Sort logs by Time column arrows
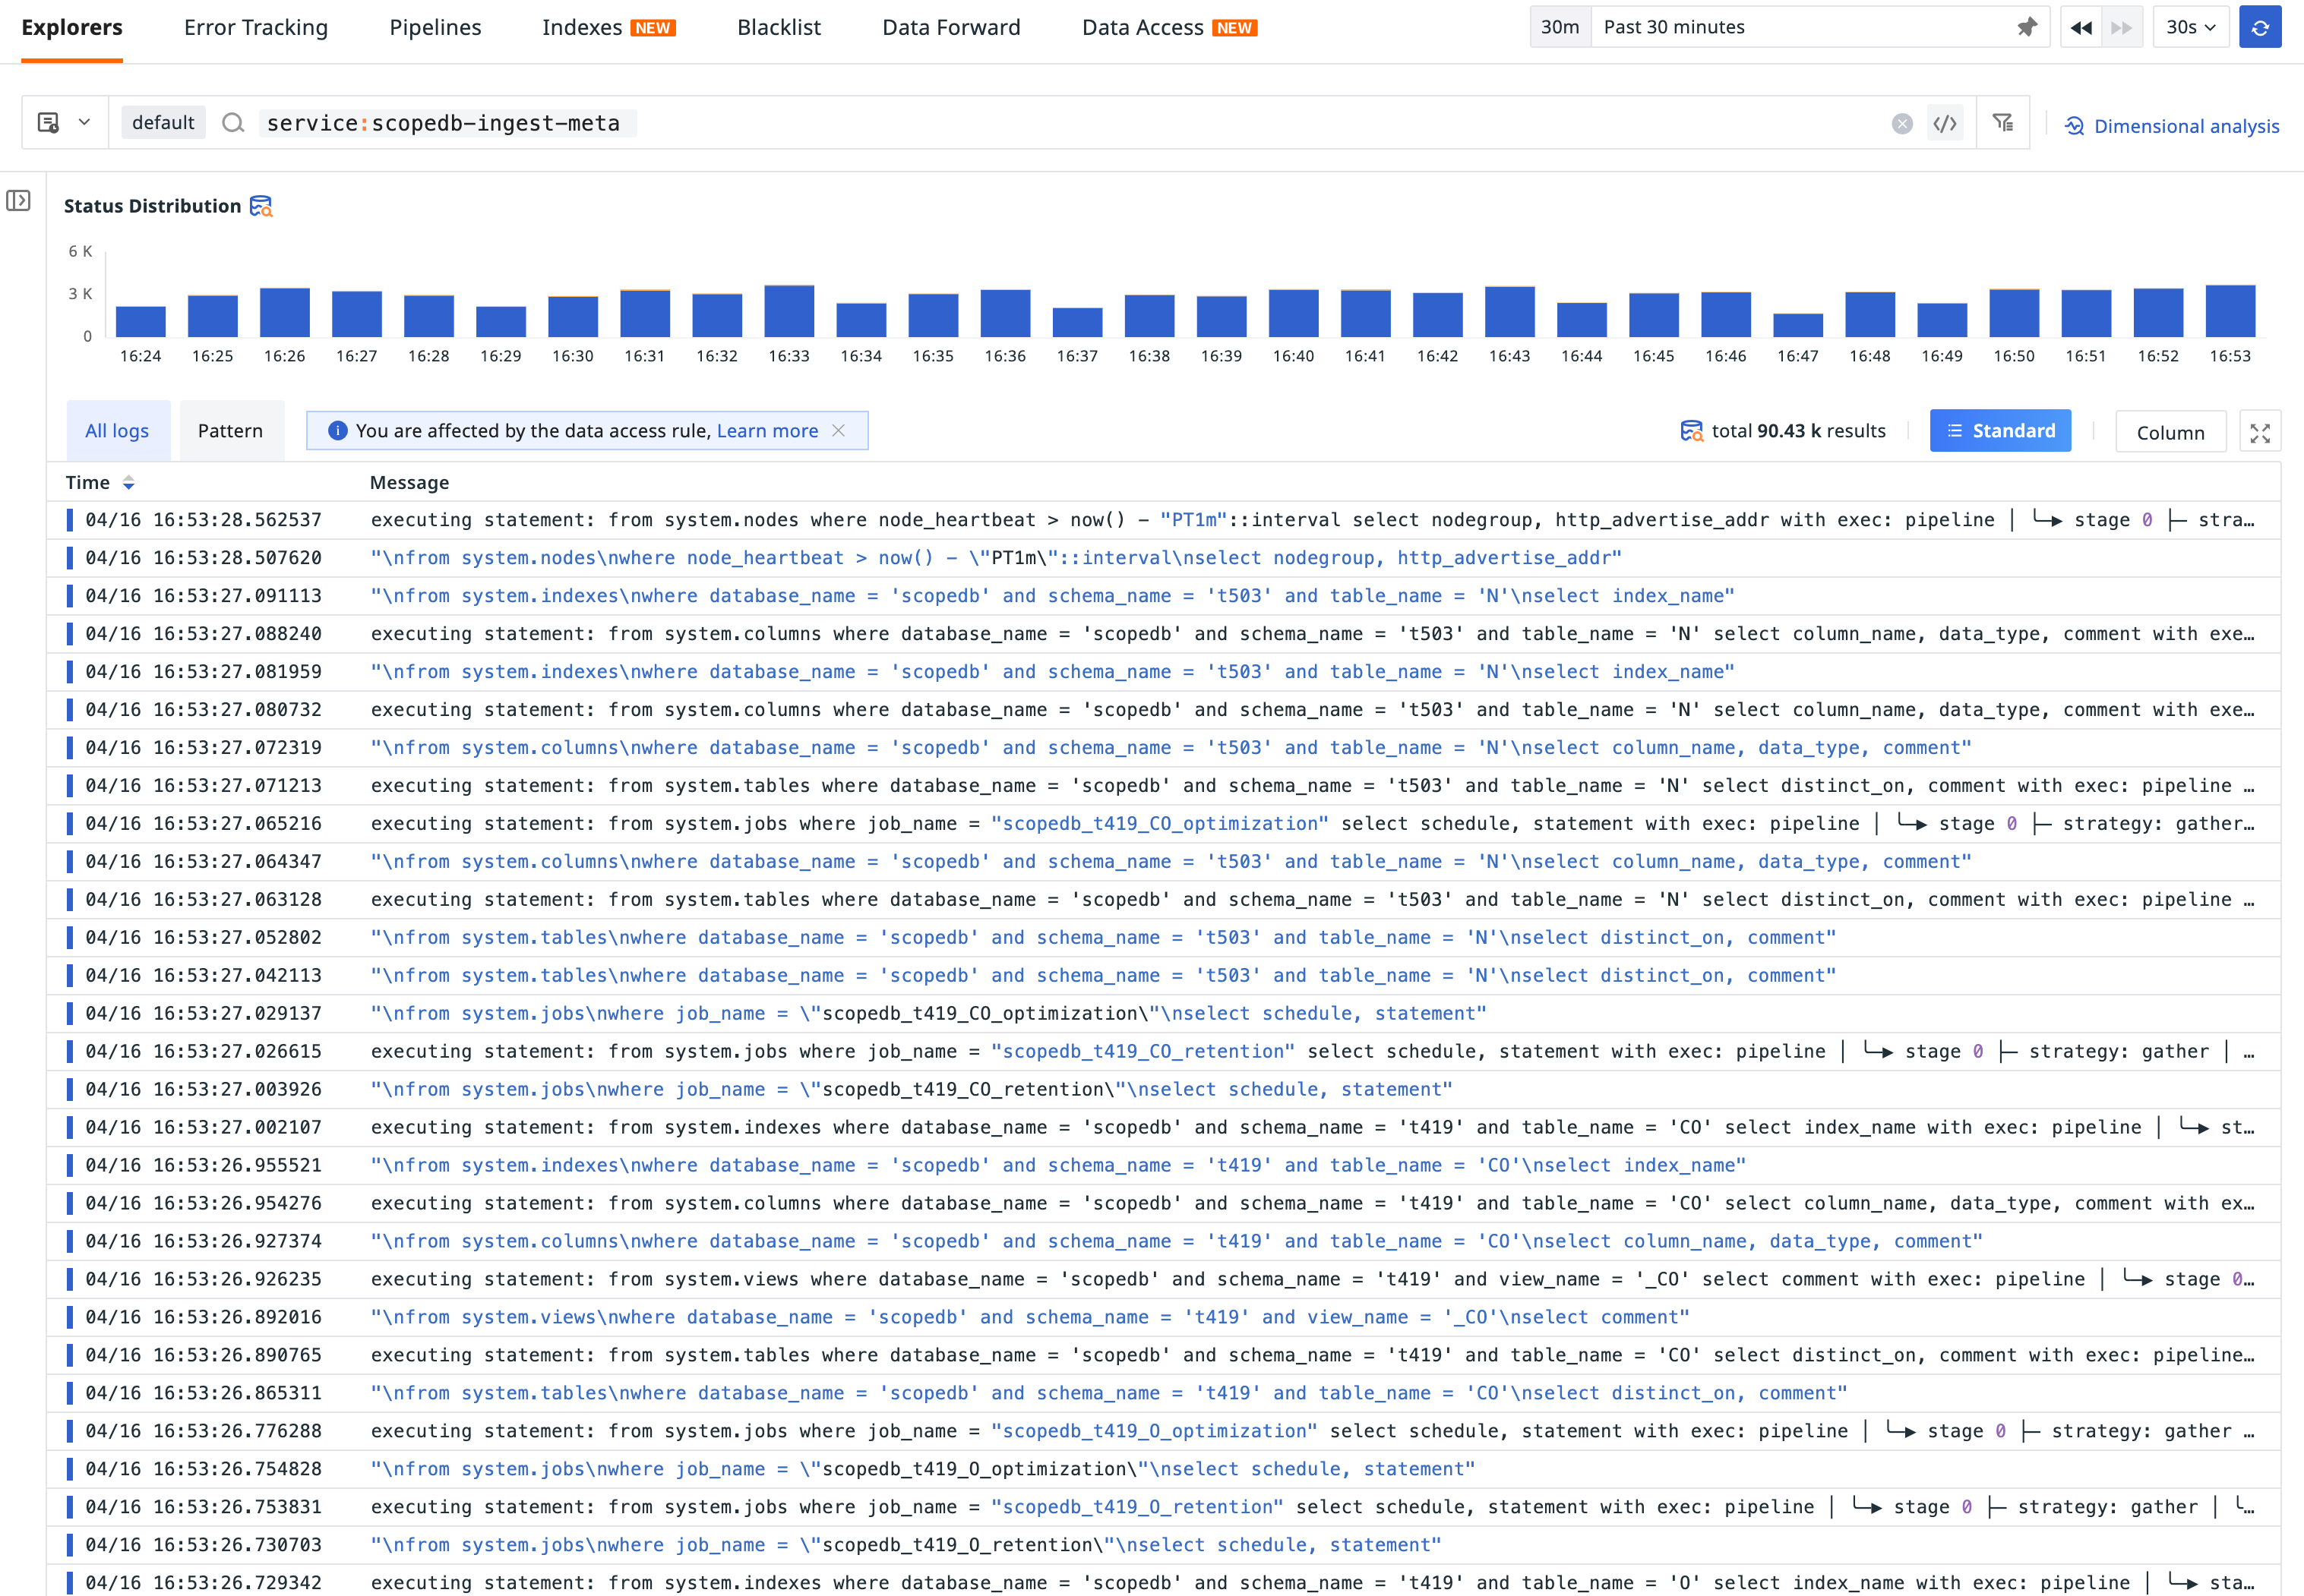2304x1596 pixels. pos(128,483)
